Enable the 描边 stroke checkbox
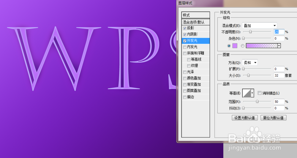Viewport: 297px width, 158px height. point(185,97)
